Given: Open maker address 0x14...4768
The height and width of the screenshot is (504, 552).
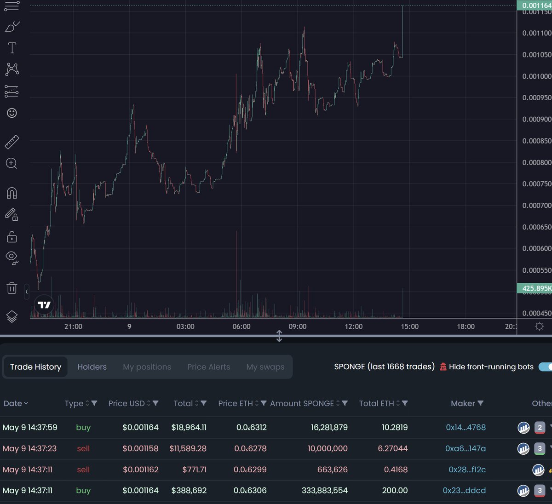Looking at the screenshot, I should (x=466, y=427).
